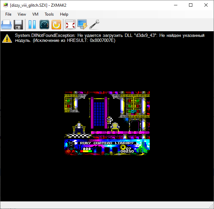Toggle fullscreen with the red arrows icon

point(70,24)
